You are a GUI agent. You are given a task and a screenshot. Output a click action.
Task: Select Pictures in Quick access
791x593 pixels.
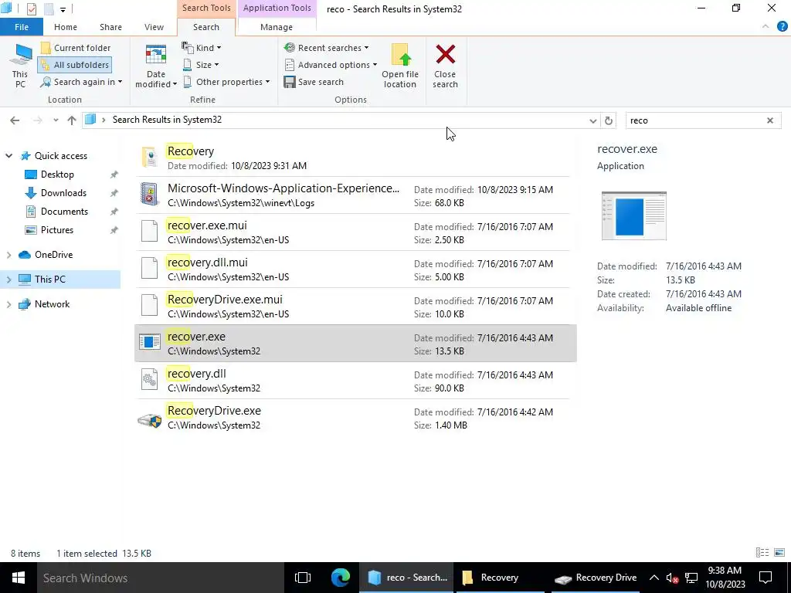[x=57, y=230]
